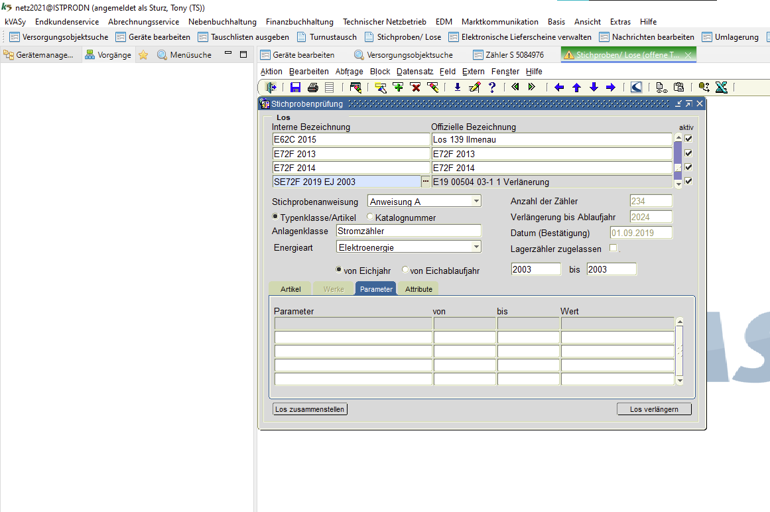Toggle the Lagerzähler zugelassen checkbox
Screen dimensions: 770x512
[613, 249]
